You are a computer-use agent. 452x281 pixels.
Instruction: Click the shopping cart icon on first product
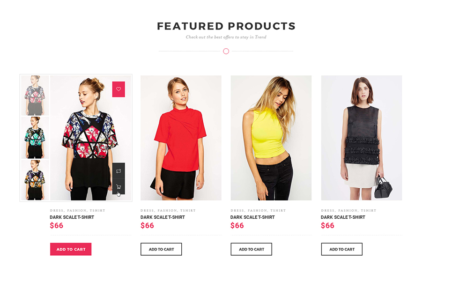tap(119, 186)
